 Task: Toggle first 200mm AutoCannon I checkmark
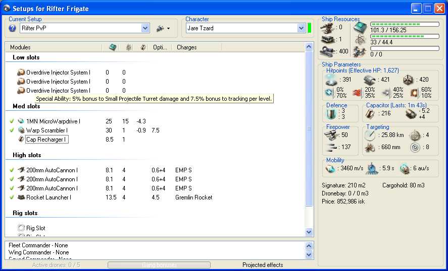[12, 170]
